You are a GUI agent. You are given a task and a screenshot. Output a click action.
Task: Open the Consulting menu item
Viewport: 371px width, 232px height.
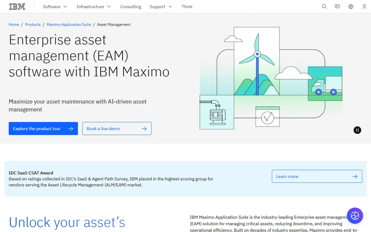[131, 7]
